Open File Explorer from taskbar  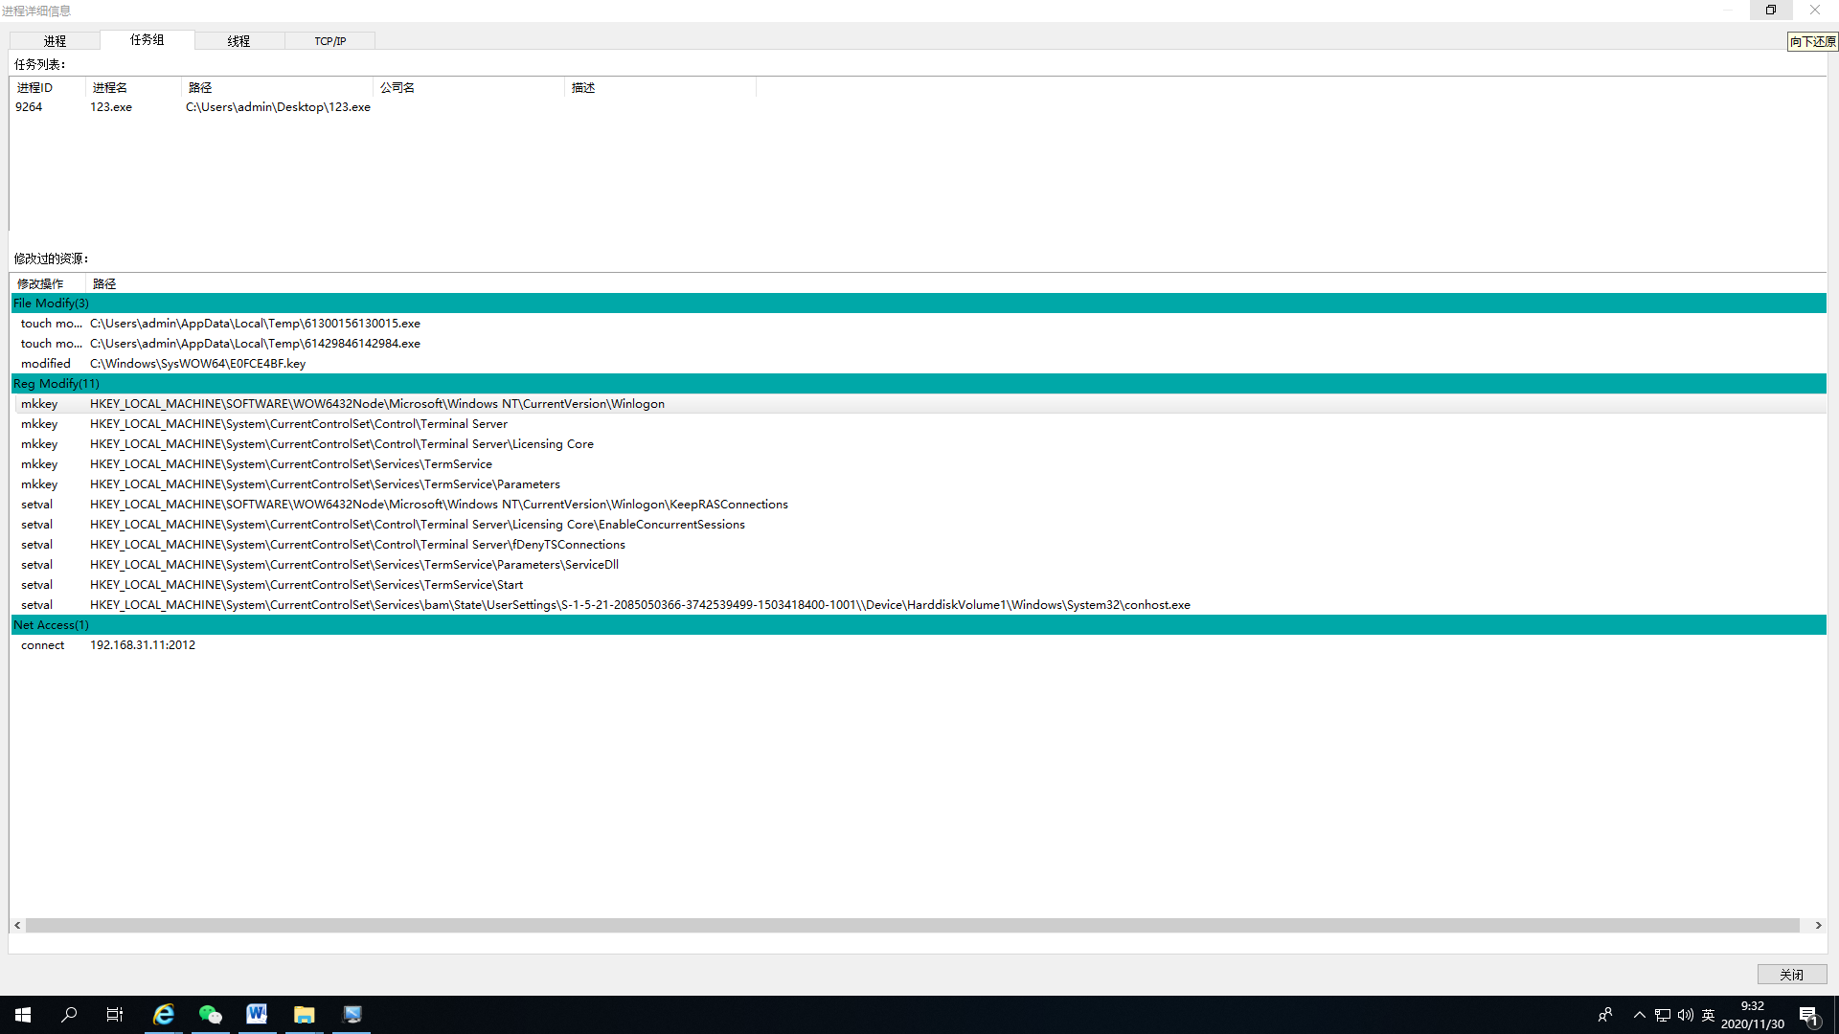click(x=304, y=1015)
